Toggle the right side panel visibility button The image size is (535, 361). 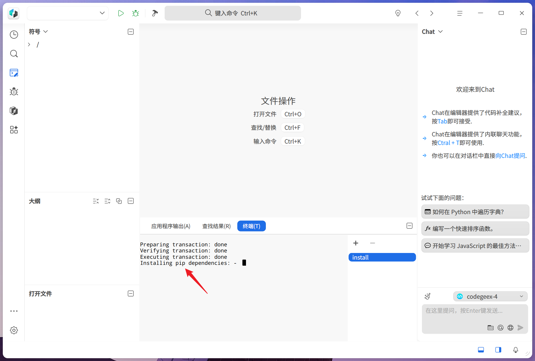pyautogui.click(x=498, y=350)
